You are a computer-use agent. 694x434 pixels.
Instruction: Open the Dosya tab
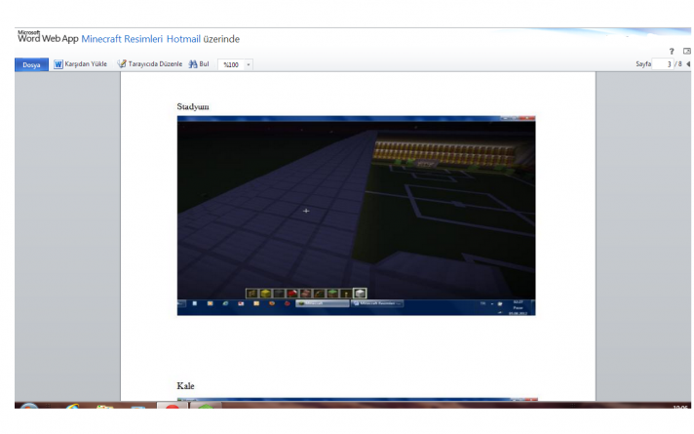pos(31,64)
